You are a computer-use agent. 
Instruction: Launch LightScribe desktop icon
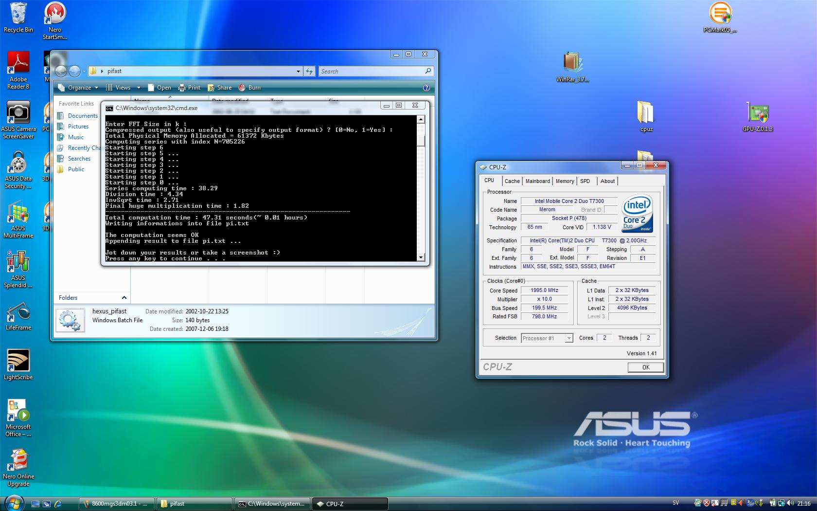[18, 365]
